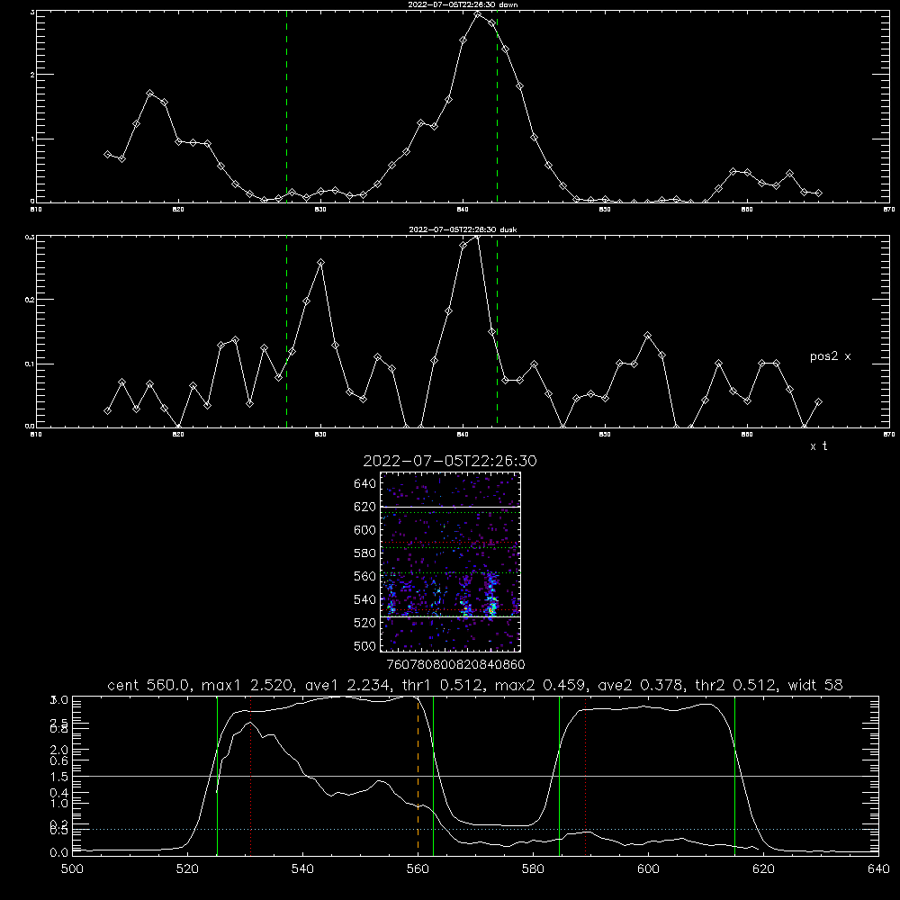Viewport: 900px width, 900px height.
Task: Click the large '2022-07-05T22:26:30' heading above the heatmap
Action: (450, 461)
